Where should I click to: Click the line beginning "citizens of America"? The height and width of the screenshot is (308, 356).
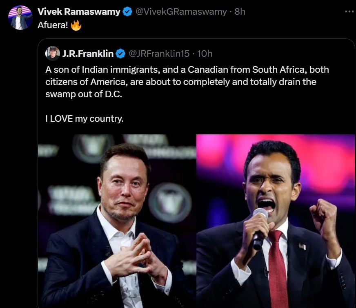[x=181, y=82]
